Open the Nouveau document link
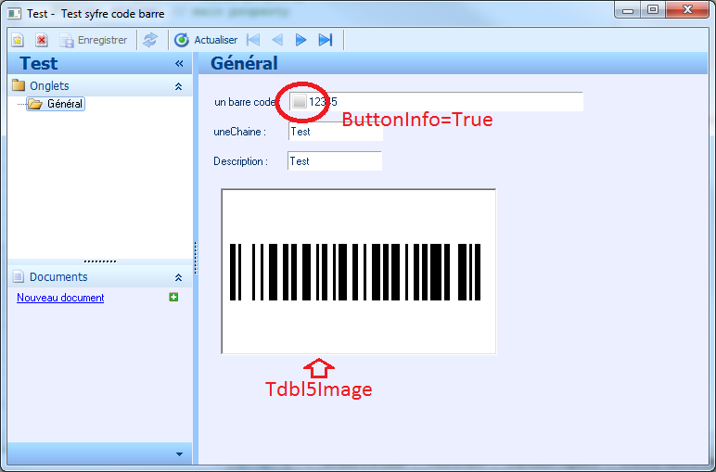The image size is (716, 472). pos(60,298)
